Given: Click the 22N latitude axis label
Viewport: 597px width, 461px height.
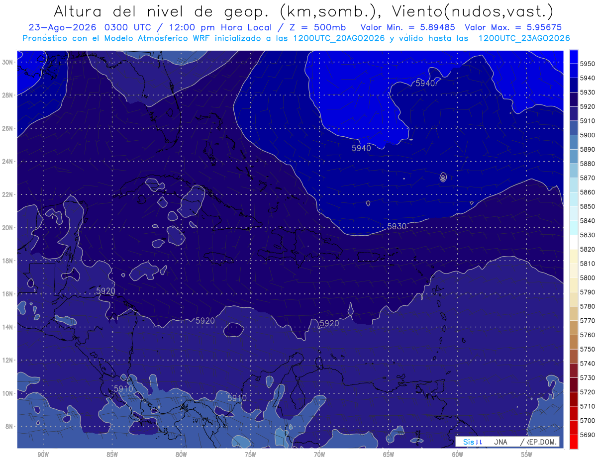Looking at the screenshot, I should pyautogui.click(x=7, y=194).
